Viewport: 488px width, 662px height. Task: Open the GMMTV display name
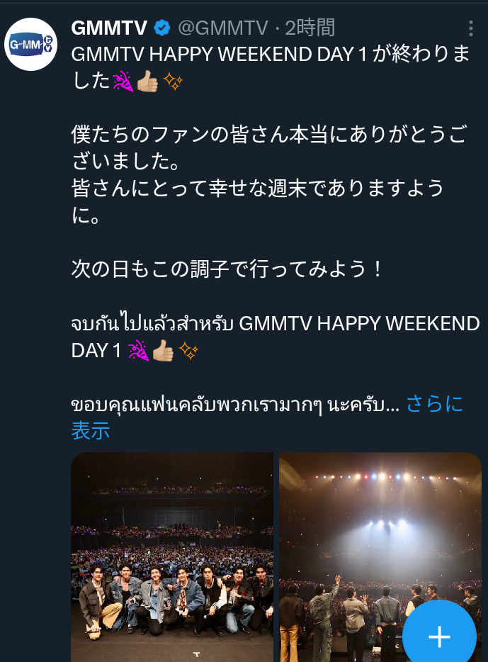coord(109,28)
